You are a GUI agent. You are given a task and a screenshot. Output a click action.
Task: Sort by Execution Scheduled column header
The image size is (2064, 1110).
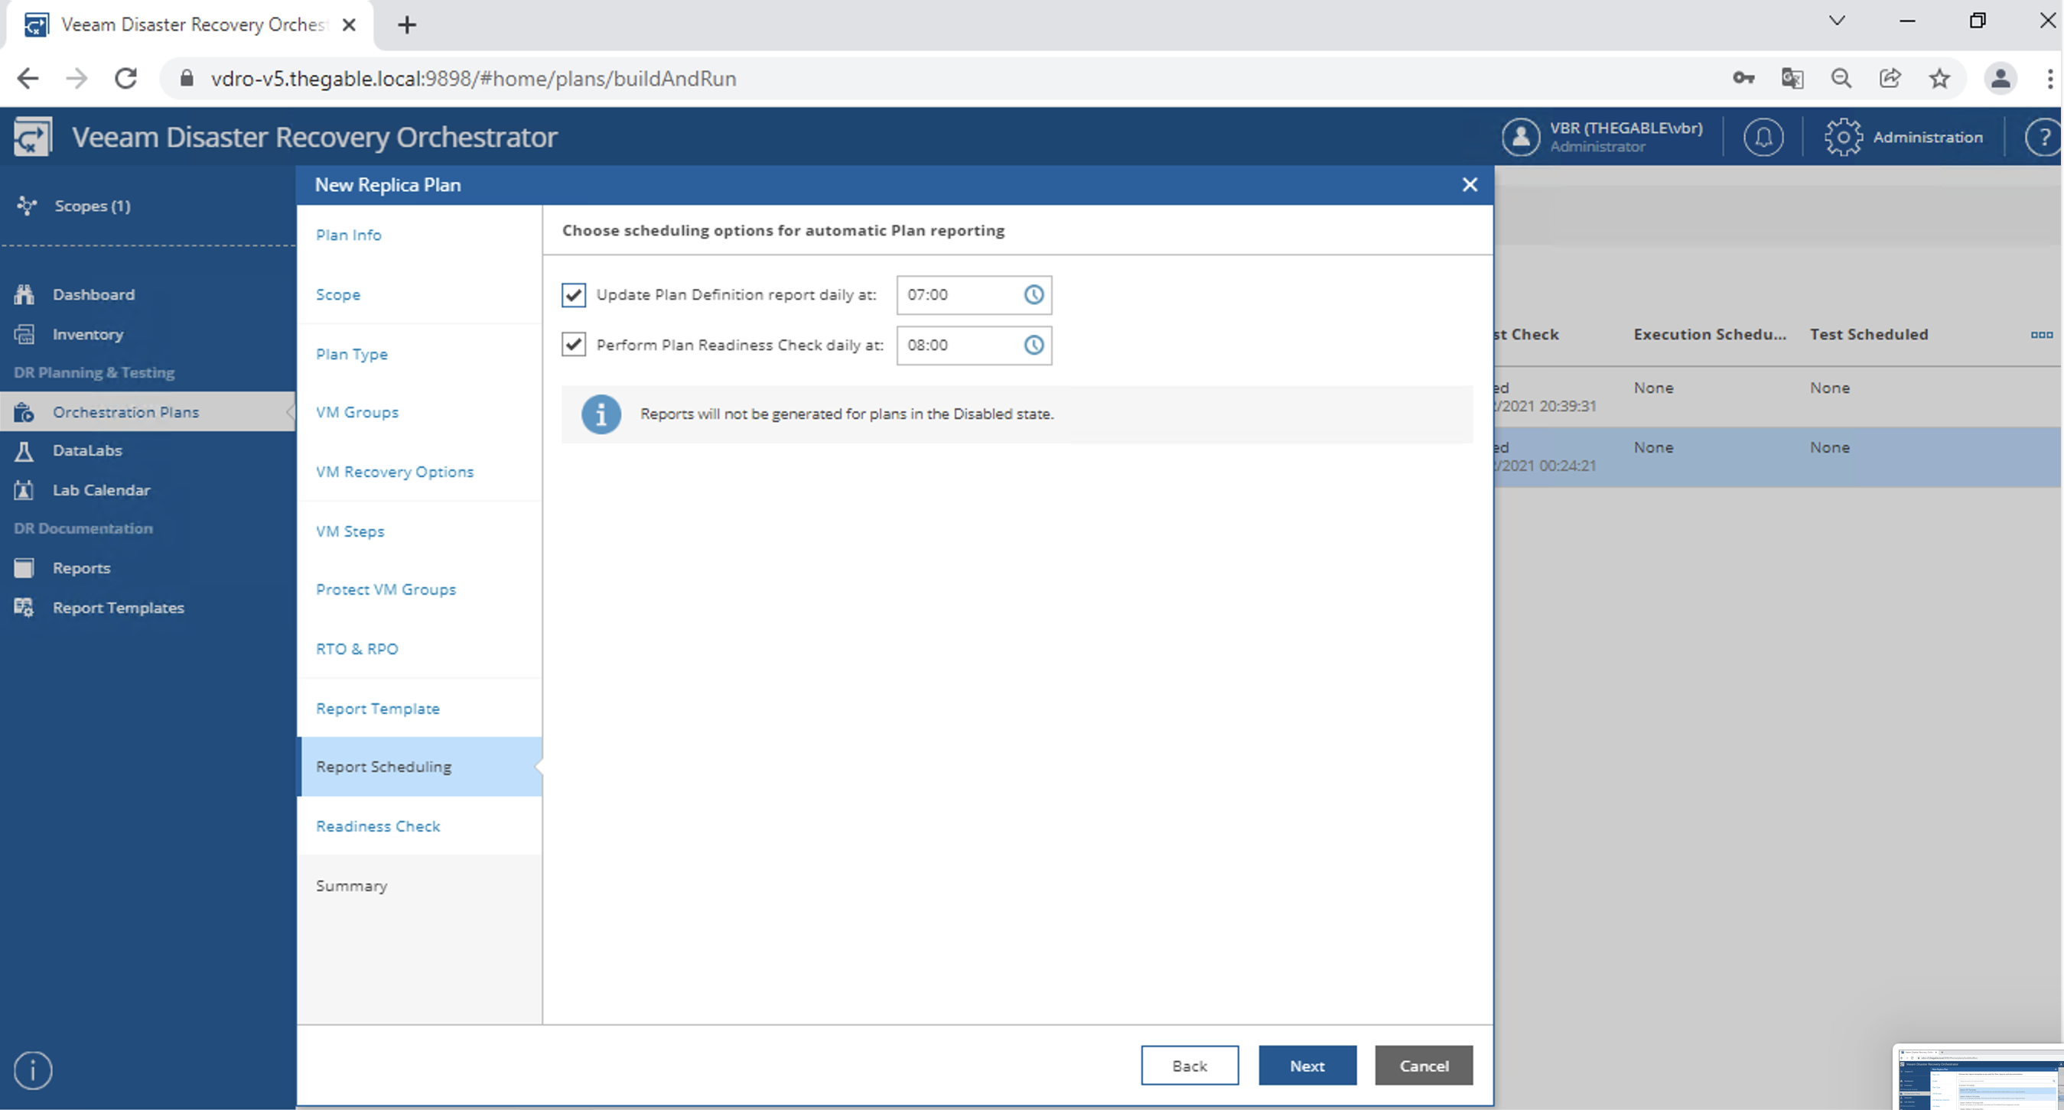[1709, 334]
